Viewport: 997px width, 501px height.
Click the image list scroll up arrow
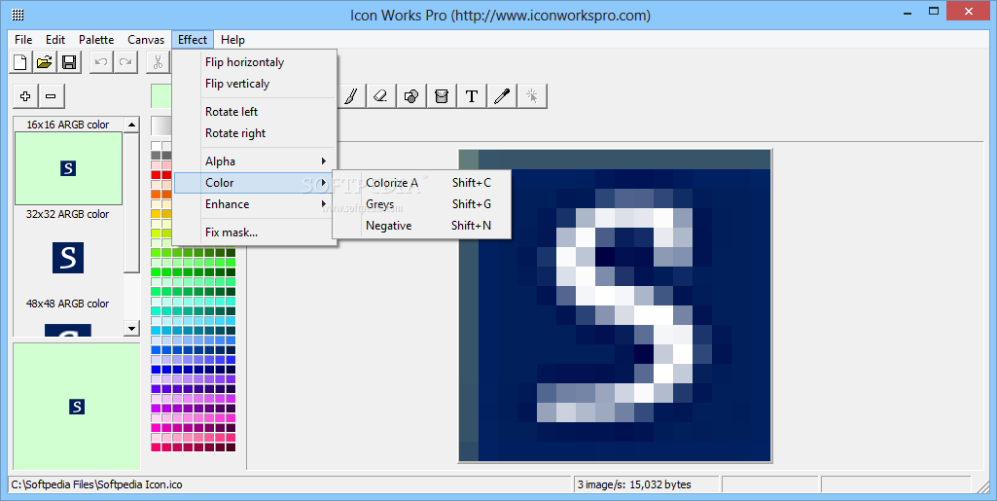(131, 125)
